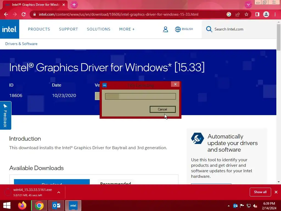This screenshot has width=281, height=211.
Task: Follow the Drivers & Software breadcrumb
Action: click(x=21, y=44)
